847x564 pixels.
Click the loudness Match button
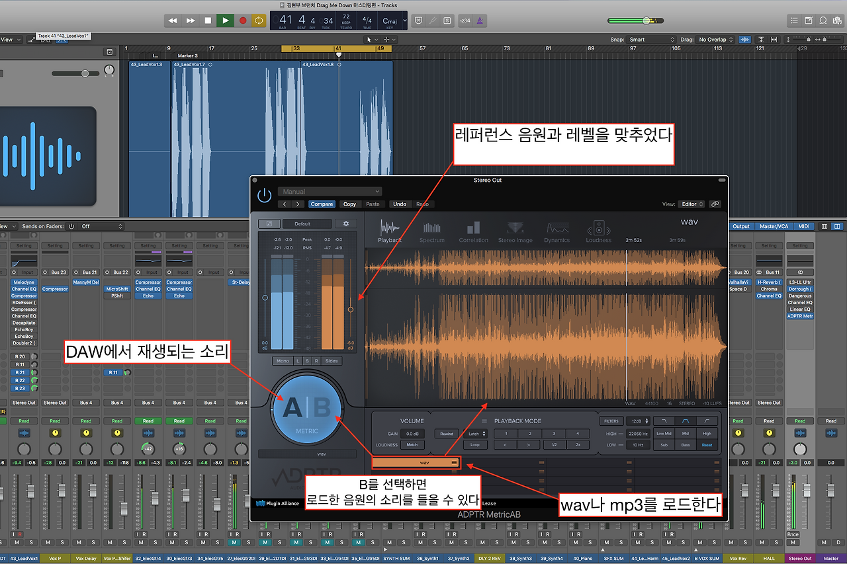[413, 445]
